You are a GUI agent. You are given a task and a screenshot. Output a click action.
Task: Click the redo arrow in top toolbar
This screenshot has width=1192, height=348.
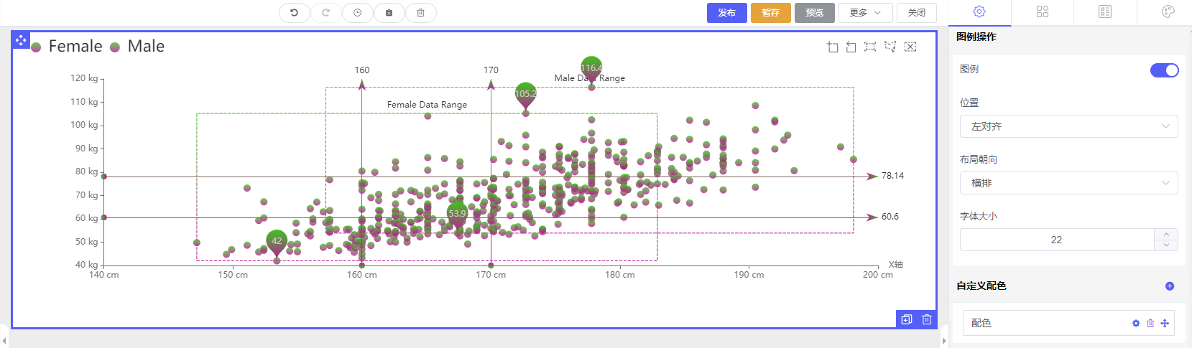point(325,13)
